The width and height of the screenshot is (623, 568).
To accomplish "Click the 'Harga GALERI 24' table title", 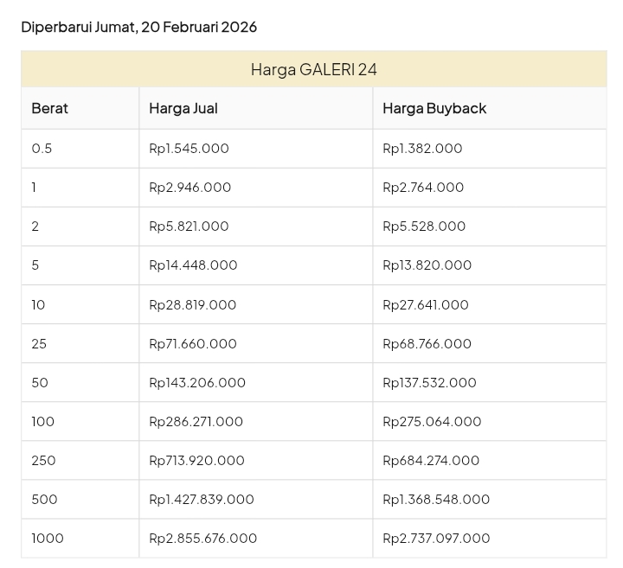I will click(313, 69).
